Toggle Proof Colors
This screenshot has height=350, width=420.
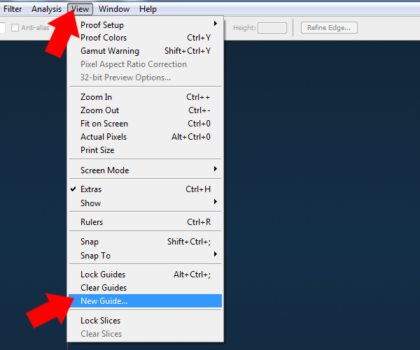tap(146, 38)
